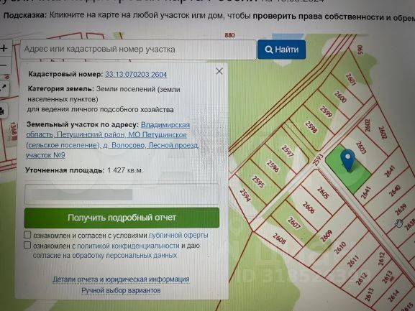
Task: Select parcel 2606 on the map
Action: [309, 208]
